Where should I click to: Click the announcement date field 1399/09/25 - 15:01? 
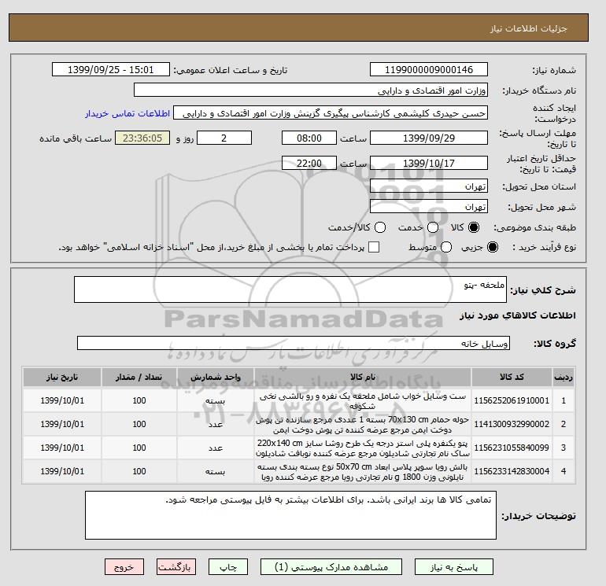(x=110, y=69)
